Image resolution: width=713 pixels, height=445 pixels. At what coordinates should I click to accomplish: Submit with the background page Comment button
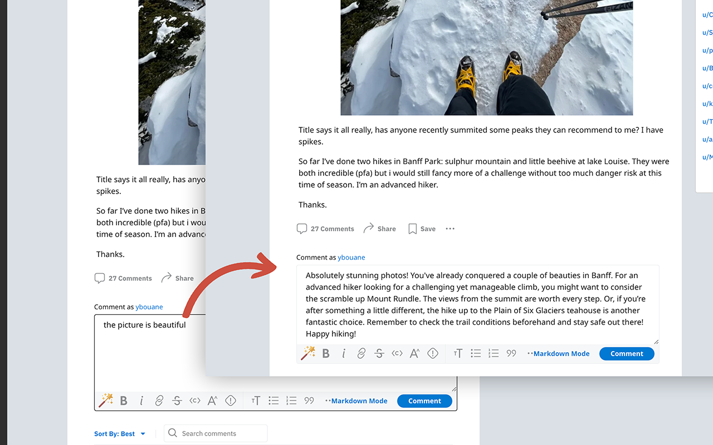tap(424, 401)
